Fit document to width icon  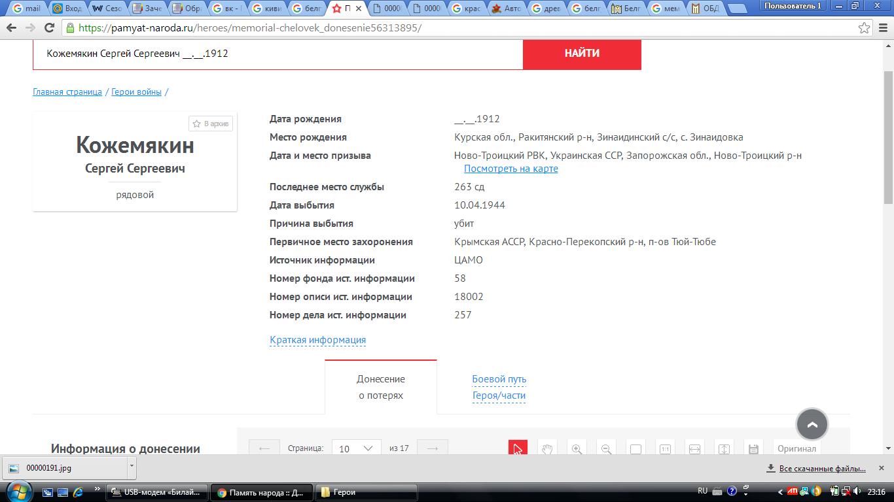point(694,449)
